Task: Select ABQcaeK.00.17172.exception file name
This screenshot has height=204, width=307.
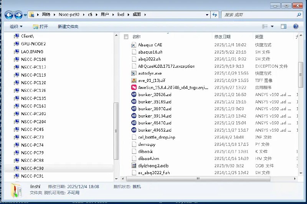Action: pos(167,66)
